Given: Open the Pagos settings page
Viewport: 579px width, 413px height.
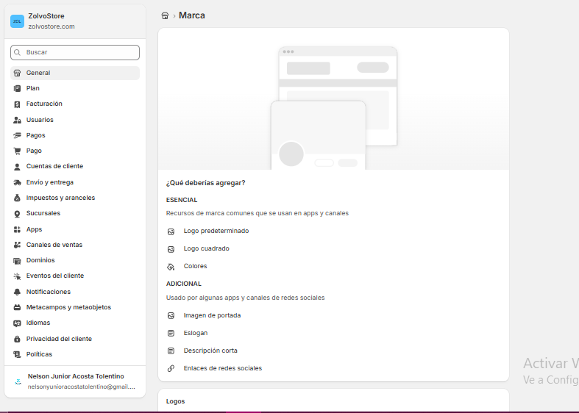Looking at the screenshot, I should pos(75,135).
